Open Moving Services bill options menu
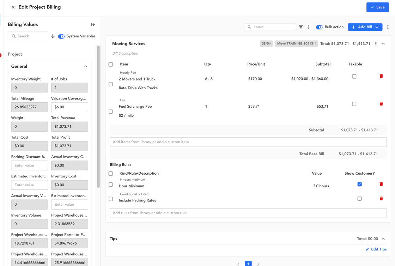The height and width of the screenshot is (266, 395). 376,44
